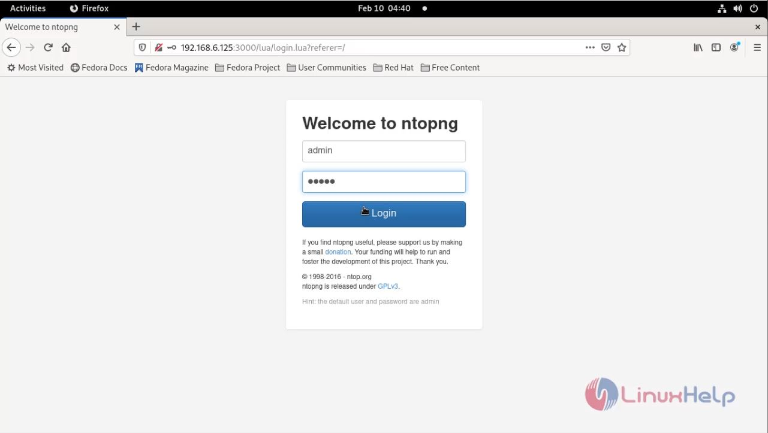The image size is (768, 433).
Task: Click the blue Login button
Action: click(384, 214)
